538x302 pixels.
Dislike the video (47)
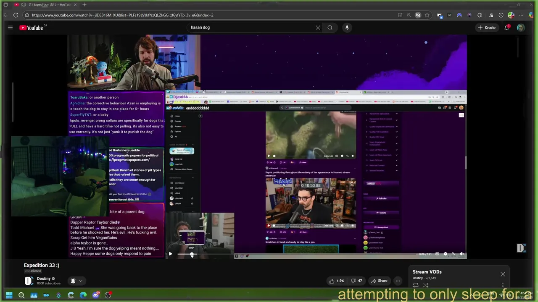(x=357, y=281)
